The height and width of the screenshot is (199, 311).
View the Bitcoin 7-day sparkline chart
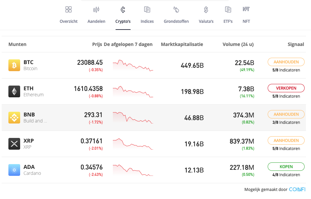click(x=133, y=65)
